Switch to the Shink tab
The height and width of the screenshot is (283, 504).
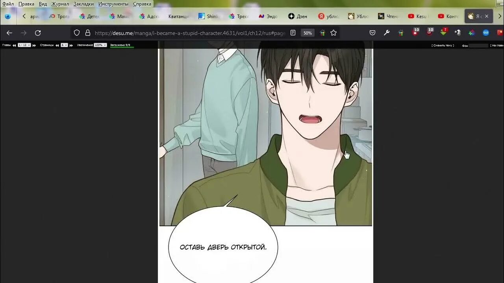(x=209, y=17)
